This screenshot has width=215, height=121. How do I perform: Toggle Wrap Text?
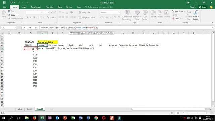tap(84, 13)
